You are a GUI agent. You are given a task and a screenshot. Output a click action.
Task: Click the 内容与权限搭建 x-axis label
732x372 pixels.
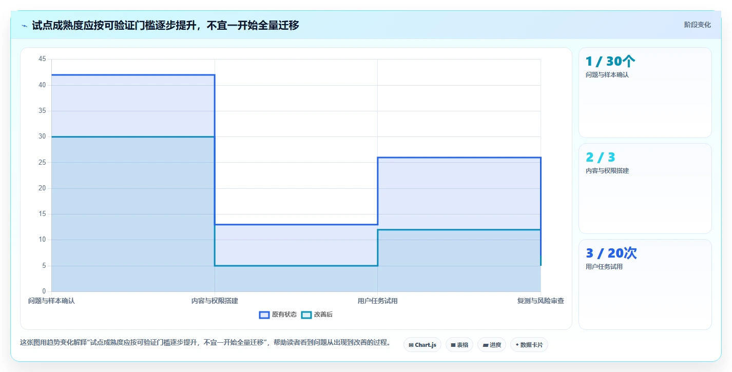click(215, 301)
